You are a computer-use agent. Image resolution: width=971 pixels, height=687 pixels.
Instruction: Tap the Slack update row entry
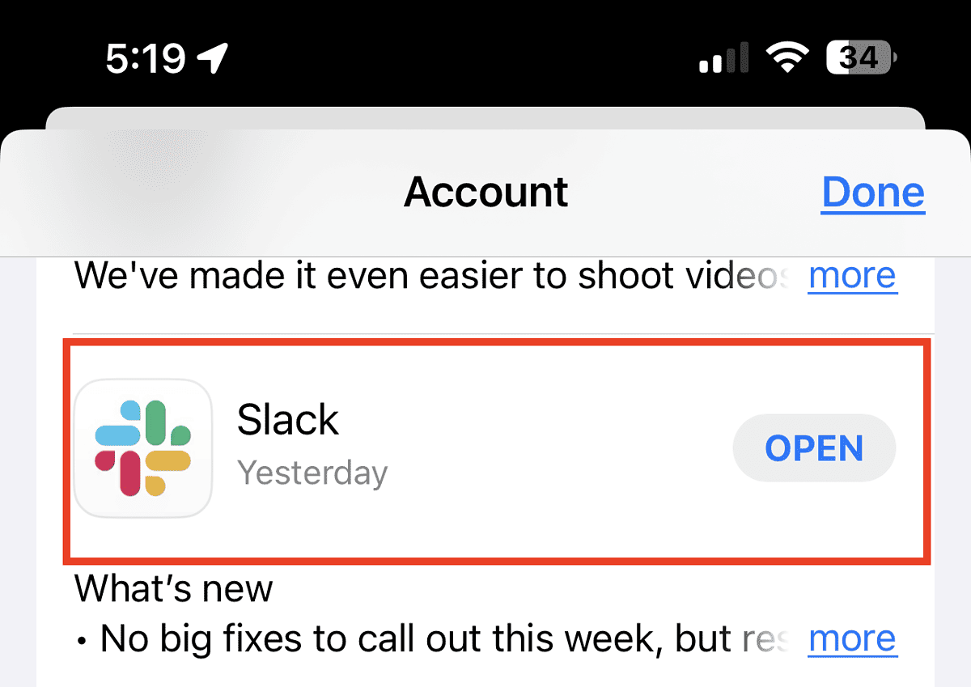485,447
